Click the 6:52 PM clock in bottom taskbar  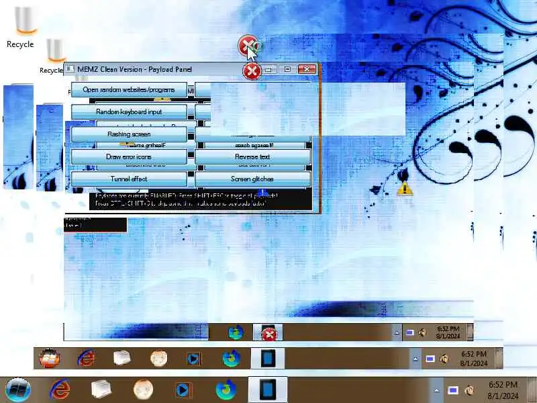(x=503, y=390)
